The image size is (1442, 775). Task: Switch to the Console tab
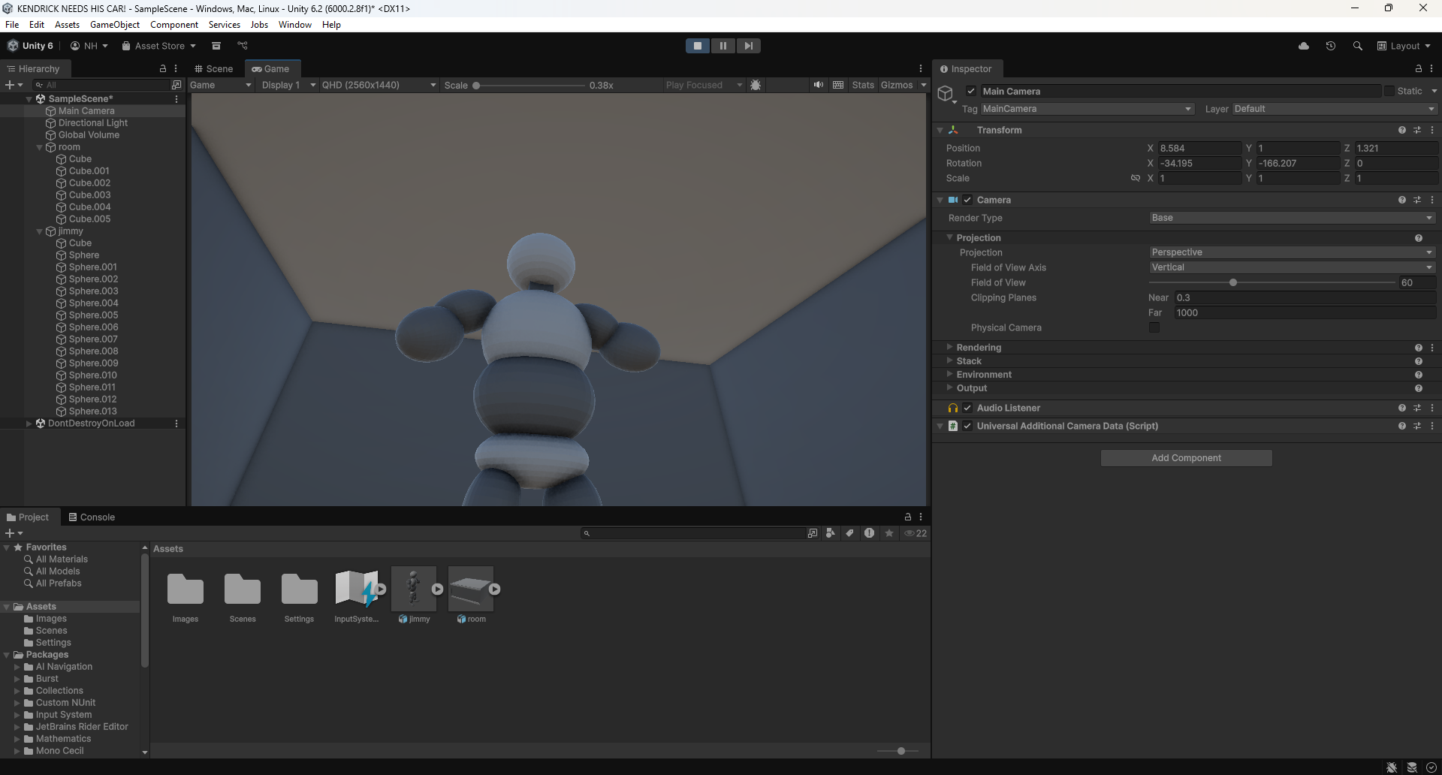click(x=92, y=517)
